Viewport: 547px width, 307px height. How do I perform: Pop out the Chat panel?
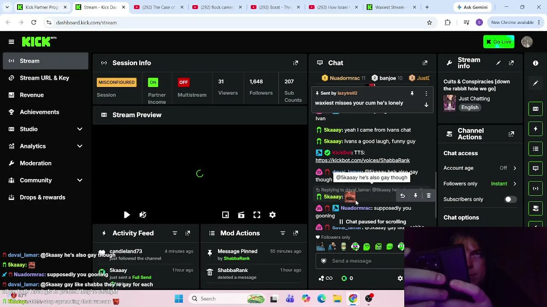(425, 63)
